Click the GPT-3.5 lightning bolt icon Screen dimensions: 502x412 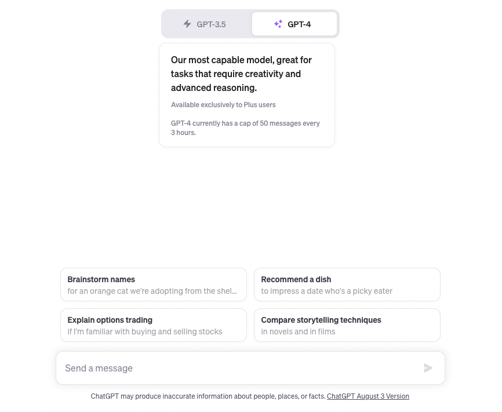(187, 24)
